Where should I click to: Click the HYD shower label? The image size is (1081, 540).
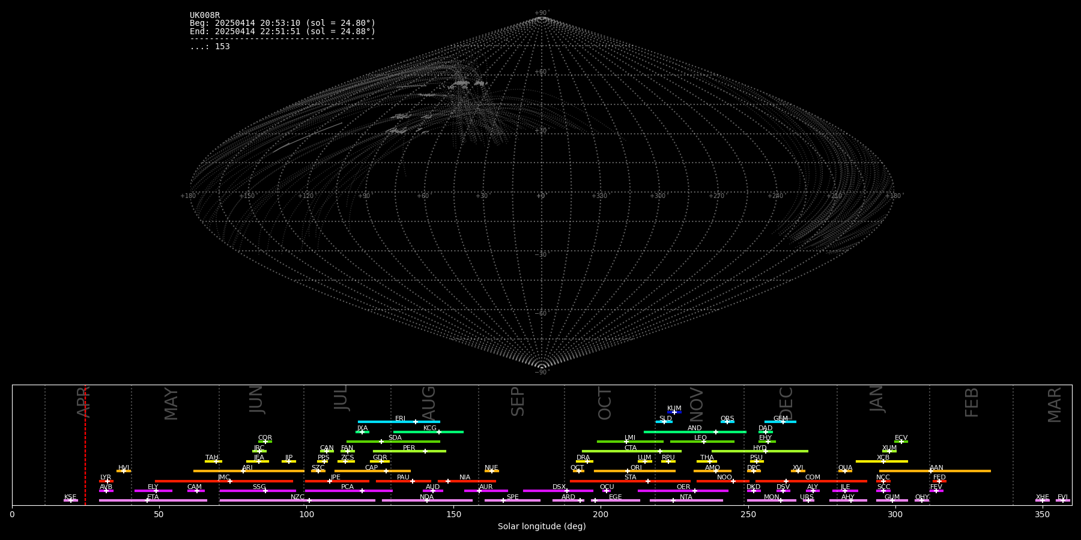(760, 448)
